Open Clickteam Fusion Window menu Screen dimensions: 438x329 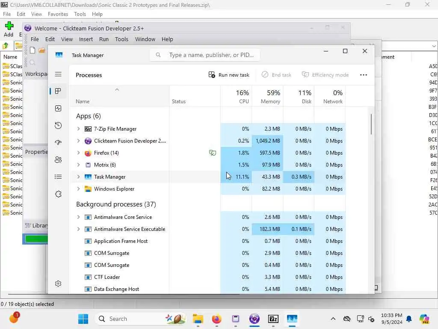[x=145, y=39]
